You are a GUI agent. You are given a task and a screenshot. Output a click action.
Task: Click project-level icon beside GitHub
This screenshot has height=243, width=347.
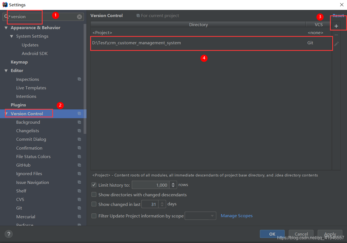pos(79,165)
